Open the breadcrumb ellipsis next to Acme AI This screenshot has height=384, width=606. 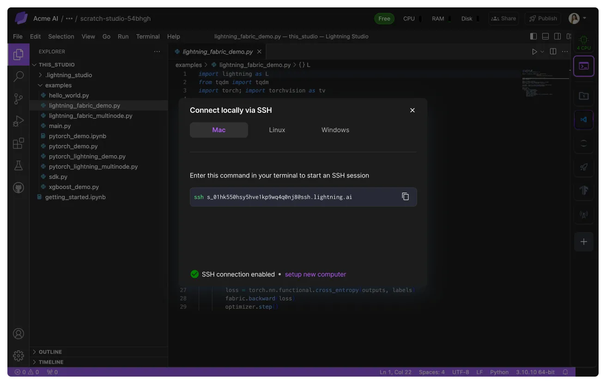pos(69,18)
